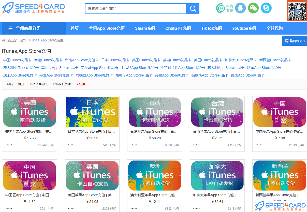Start a Skype chat via its icon
307x212 pixels.
266,8
